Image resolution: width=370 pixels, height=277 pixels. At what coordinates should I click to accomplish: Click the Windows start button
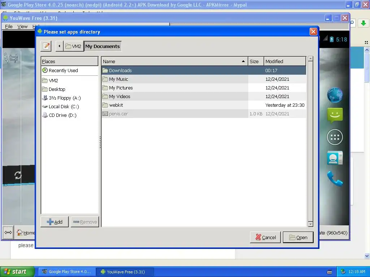pyautogui.click(x=17, y=272)
